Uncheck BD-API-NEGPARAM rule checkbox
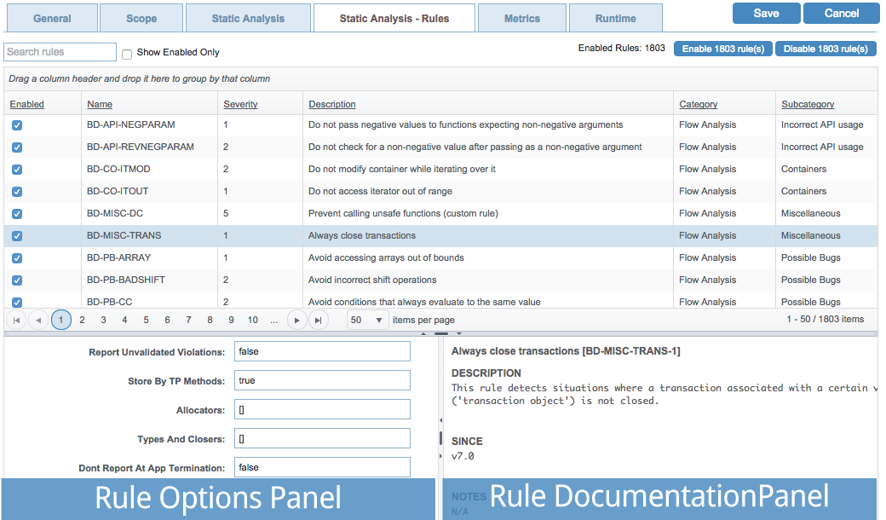886x520 pixels. click(17, 125)
